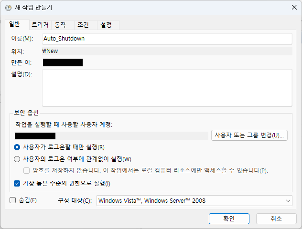Close the 새 작업 만들기 dialog
Image resolution: width=302 pixels, height=229 pixels.
(x=294, y=7)
